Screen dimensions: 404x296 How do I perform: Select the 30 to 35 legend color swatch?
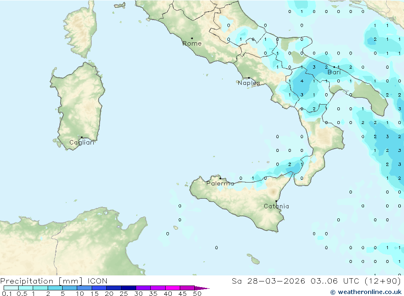(x=143, y=288)
